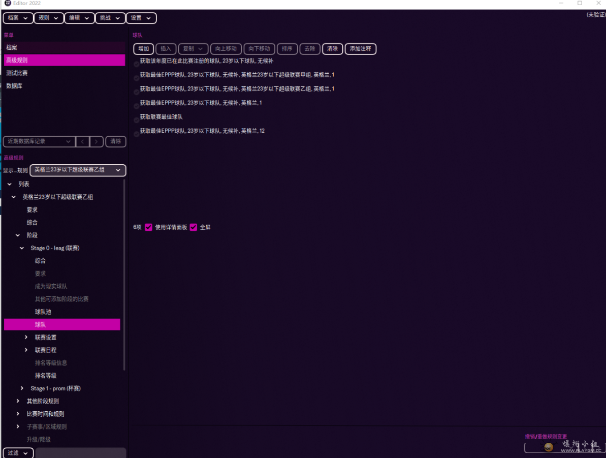
Task: Click 清除 next to the record navigation arrows
Action: [x=115, y=142]
